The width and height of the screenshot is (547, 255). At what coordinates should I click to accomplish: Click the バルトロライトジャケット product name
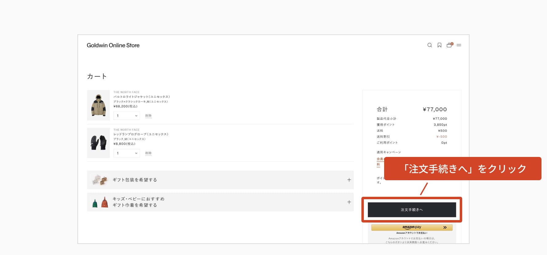click(x=142, y=97)
